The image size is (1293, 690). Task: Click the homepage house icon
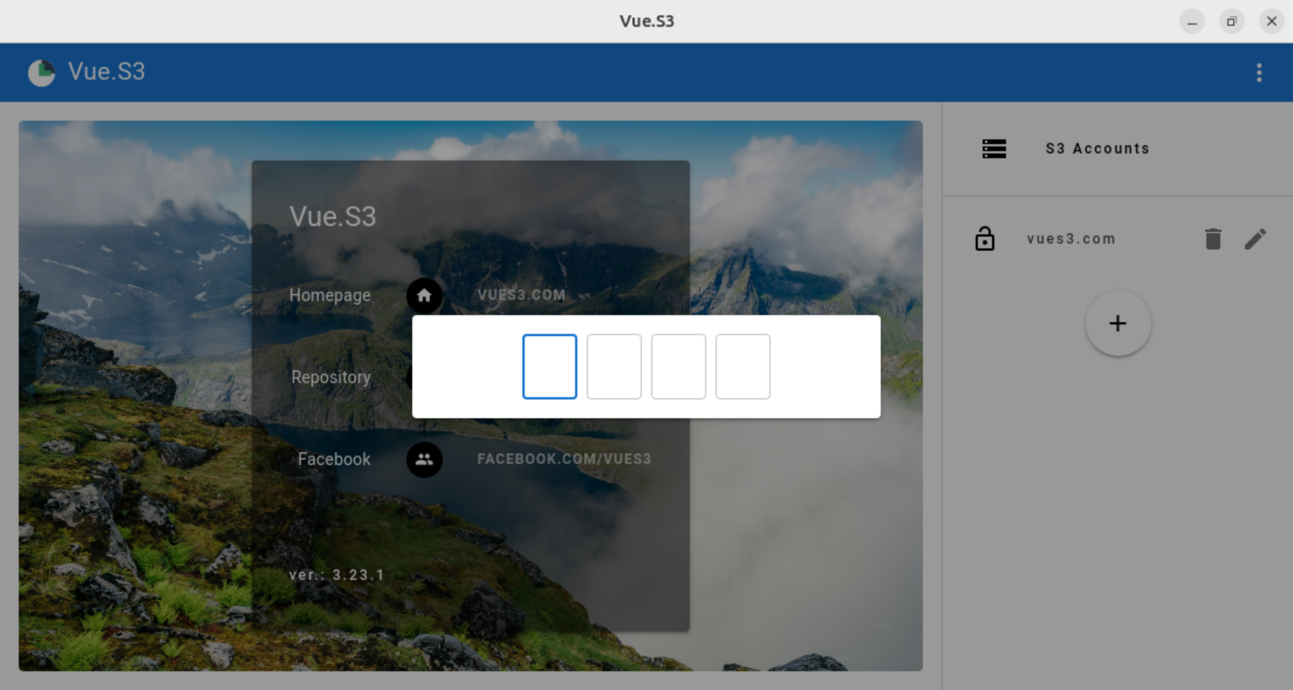[424, 295]
